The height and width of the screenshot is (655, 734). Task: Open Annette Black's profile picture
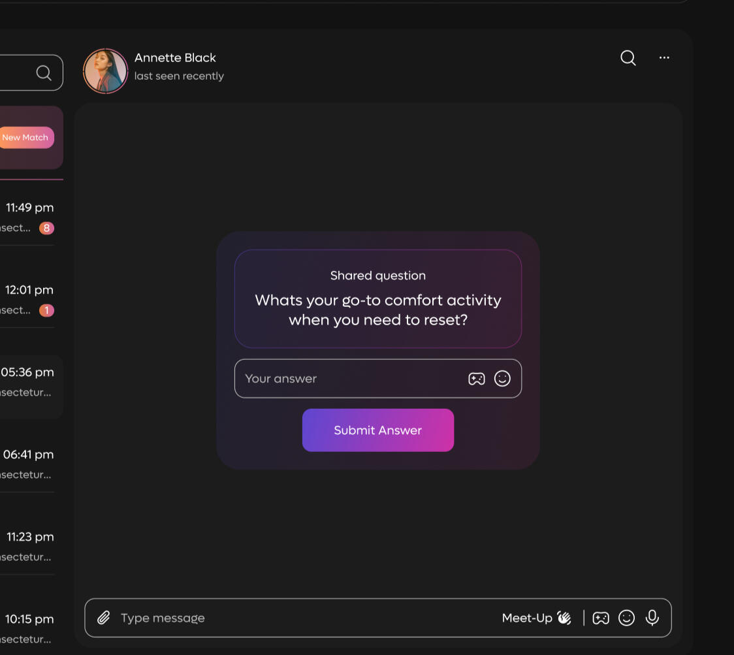[105, 71]
